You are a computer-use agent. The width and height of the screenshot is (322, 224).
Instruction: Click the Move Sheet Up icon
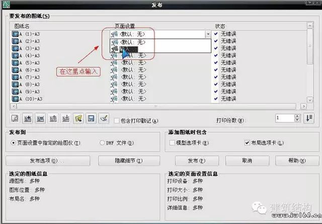pyautogui.click(x=53, y=118)
